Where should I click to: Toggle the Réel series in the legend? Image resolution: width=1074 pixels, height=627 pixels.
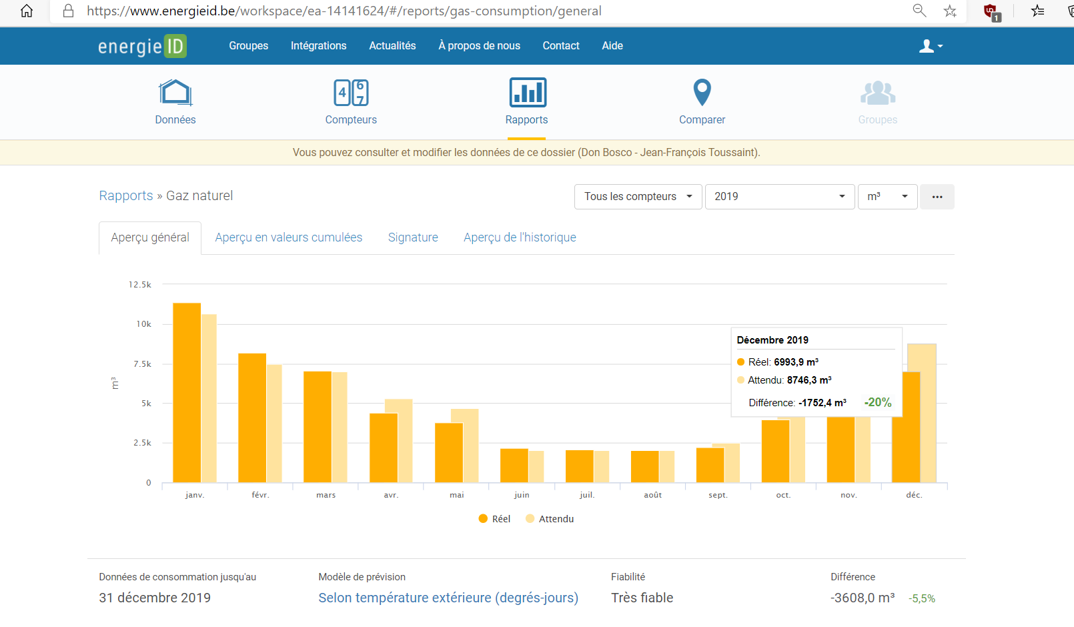coord(494,519)
